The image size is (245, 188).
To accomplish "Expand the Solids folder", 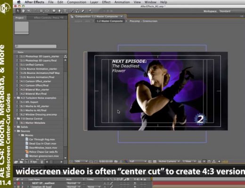I will [15, 127].
